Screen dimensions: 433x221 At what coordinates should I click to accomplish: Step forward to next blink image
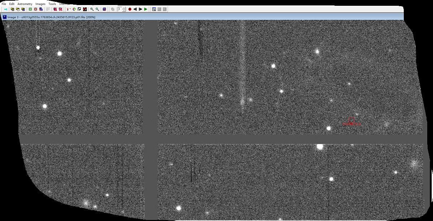[x=140, y=9]
